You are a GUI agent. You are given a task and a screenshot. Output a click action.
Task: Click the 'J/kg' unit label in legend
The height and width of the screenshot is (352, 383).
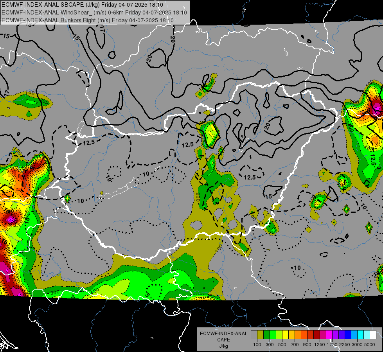(223, 346)
